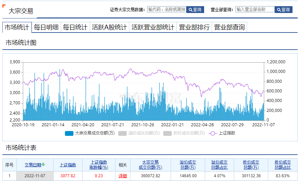
Task: Select 活跃A股统计 tab
Action: point(109,27)
